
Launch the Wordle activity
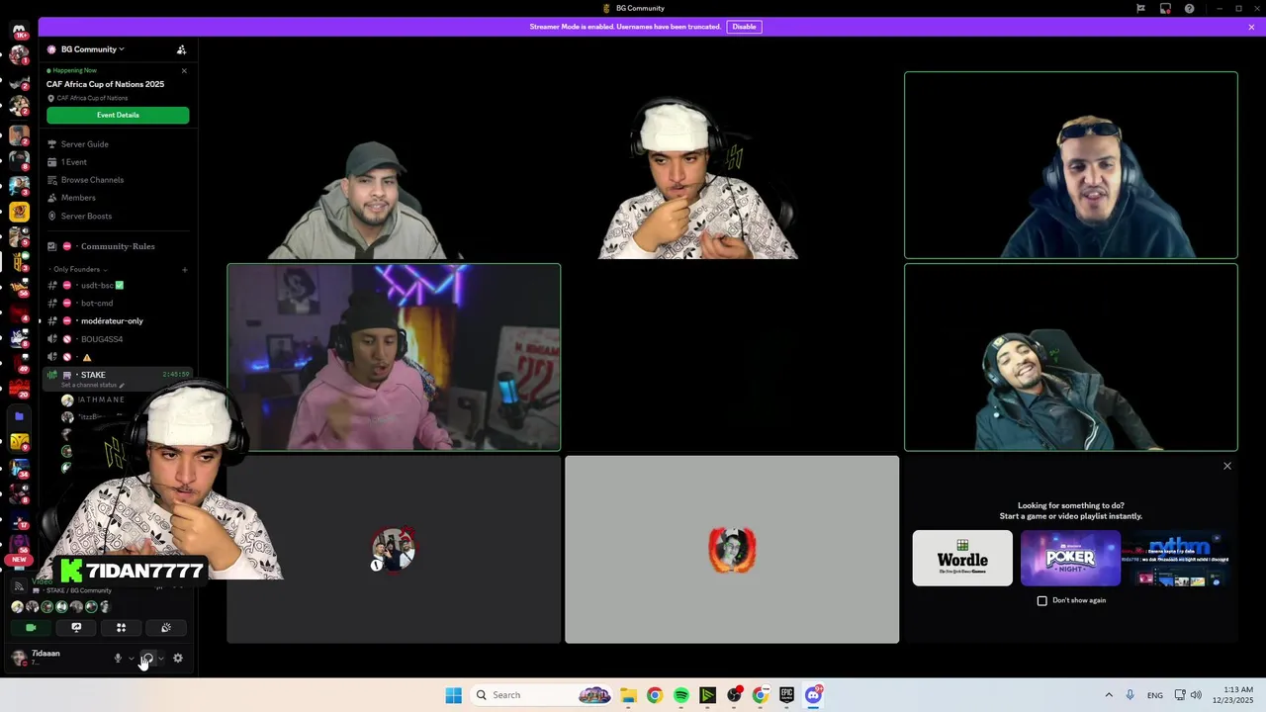pyautogui.click(x=962, y=558)
